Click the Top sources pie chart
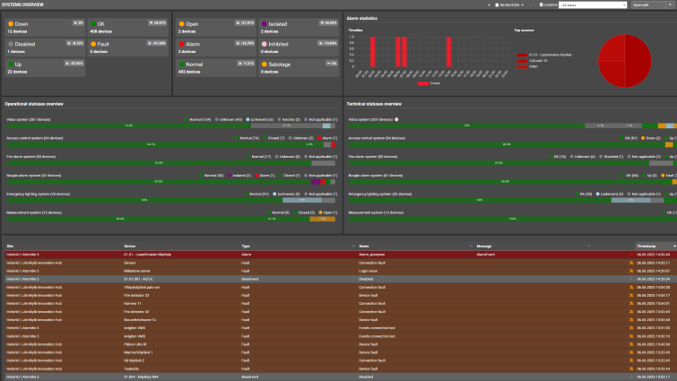This screenshot has height=381, width=677. tap(624, 61)
